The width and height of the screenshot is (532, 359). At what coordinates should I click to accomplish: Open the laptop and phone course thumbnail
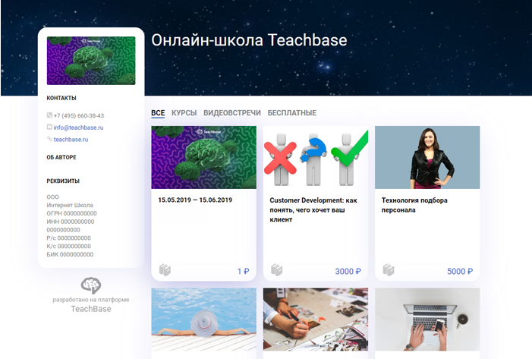tap(427, 320)
